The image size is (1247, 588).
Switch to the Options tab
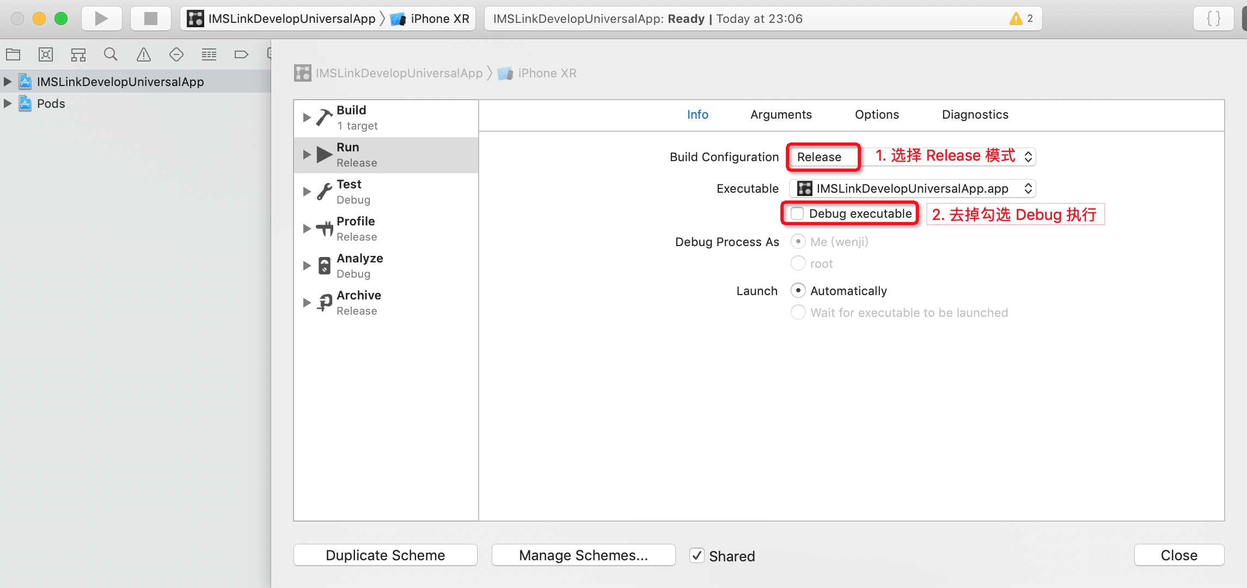pos(877,114)
